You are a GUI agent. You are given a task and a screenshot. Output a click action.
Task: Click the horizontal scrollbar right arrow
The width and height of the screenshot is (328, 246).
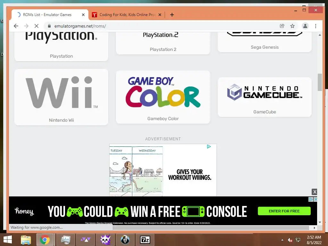point(315,228)
